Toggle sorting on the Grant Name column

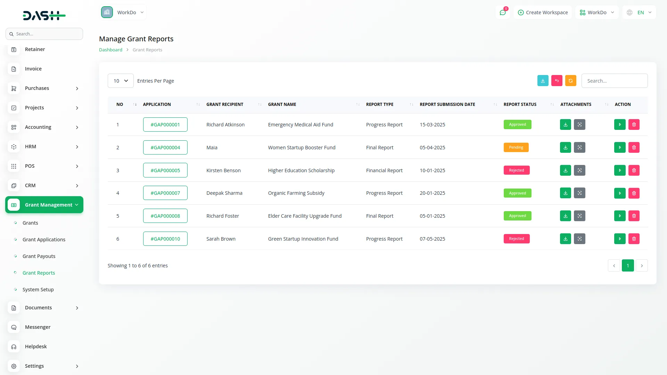click(x=358, y=104)
